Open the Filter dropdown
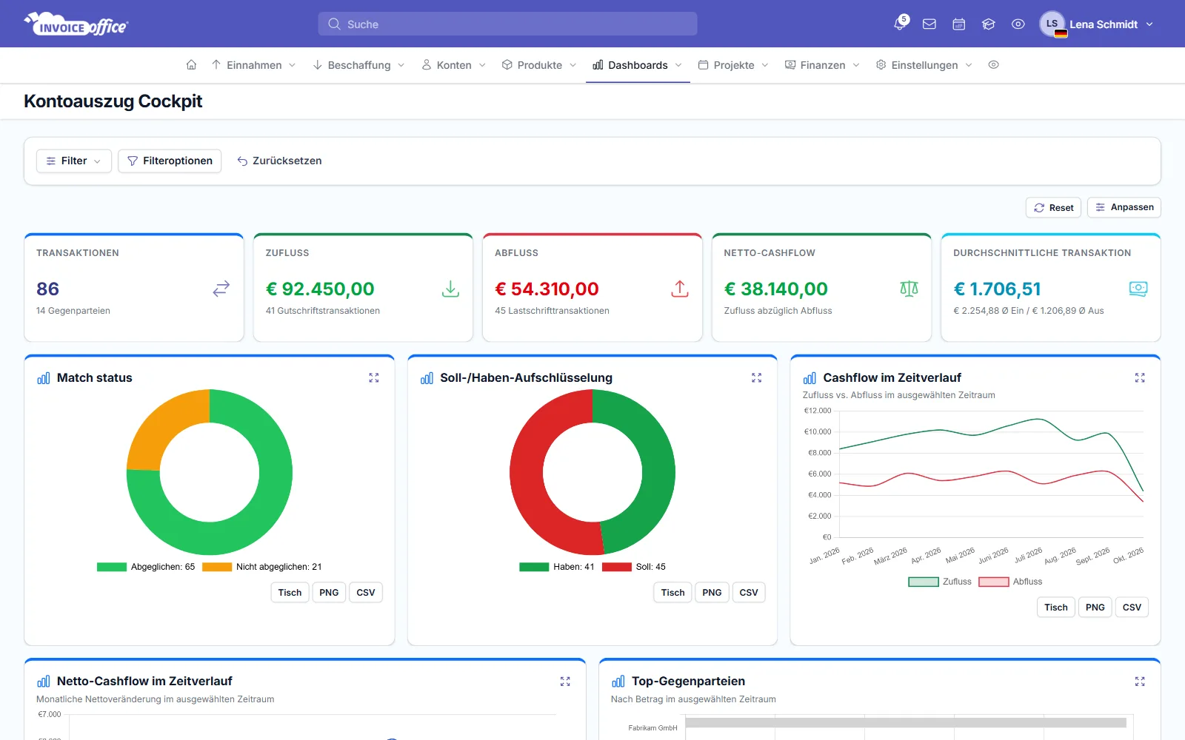Viewport: 1185px width, 740px height. click(73, 161)
